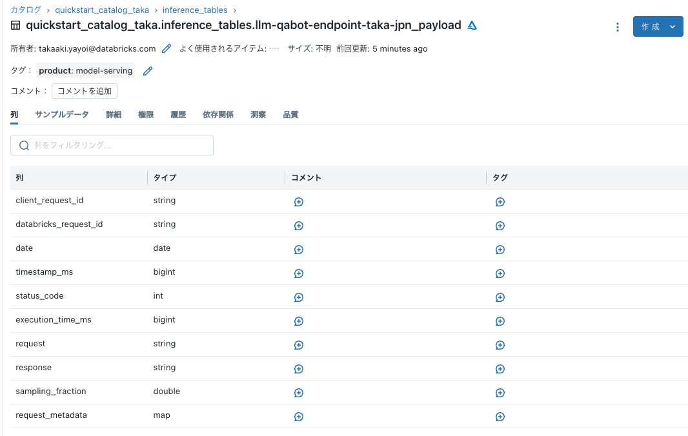Click the table icon beside the table name
Image resolution: width=688 pixels, height=436 pixels.
pos(14,26)
